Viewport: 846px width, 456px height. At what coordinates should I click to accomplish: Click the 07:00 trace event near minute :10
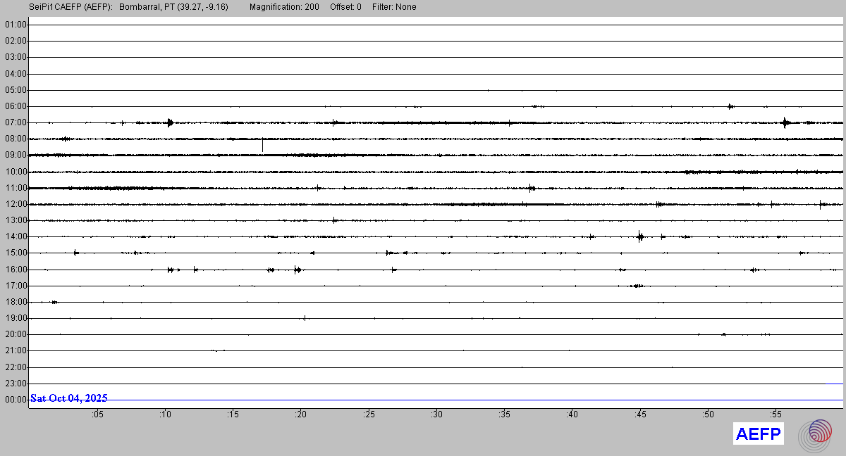(x=170, y=122)
